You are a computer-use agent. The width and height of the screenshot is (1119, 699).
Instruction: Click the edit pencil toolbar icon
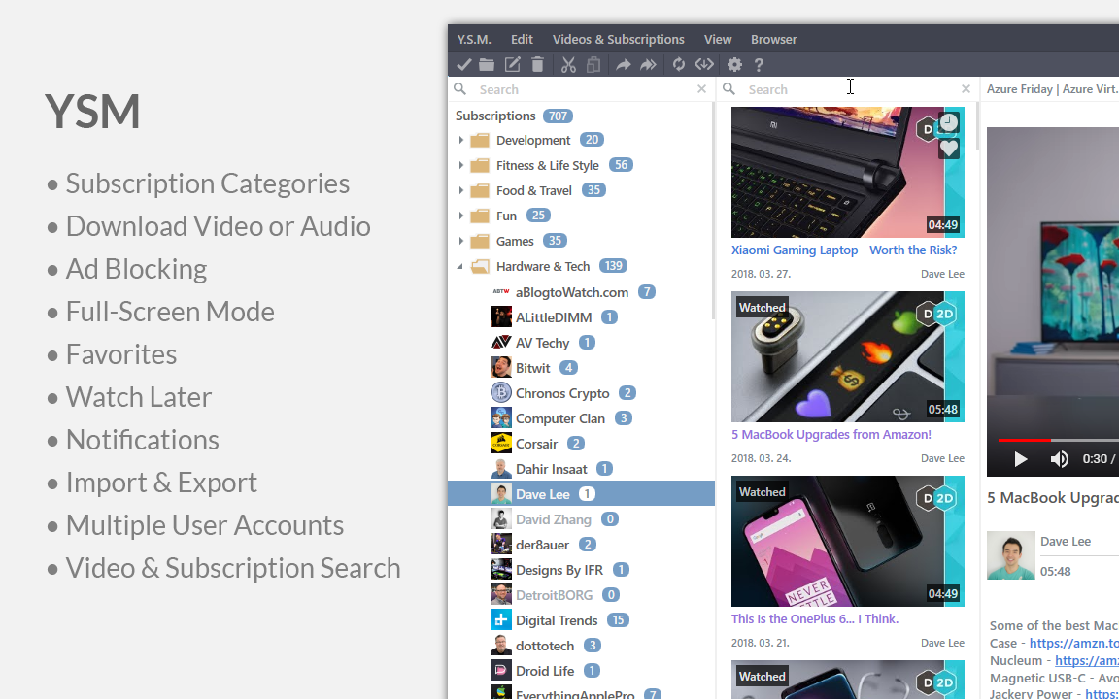pyautogui.click(x=513, y=65)
